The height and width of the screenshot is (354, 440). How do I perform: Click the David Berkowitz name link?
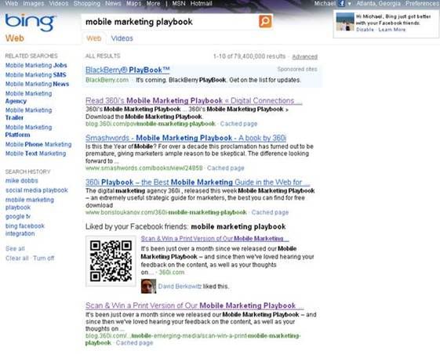180,287
